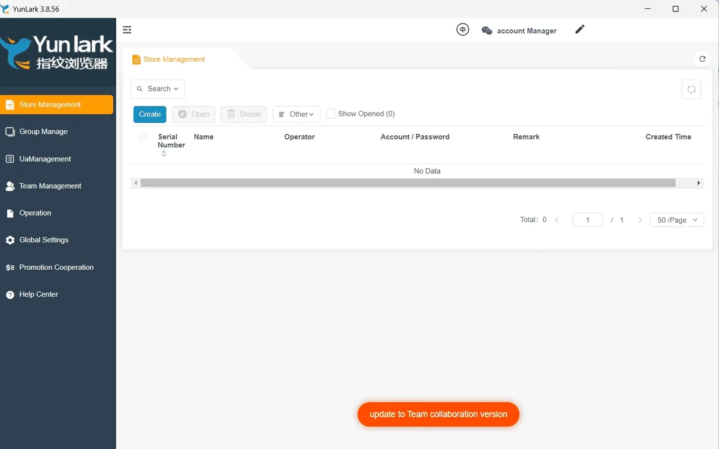Go to previous page arrow
This screenshot has height=449, width=719.
coord(557,220)
